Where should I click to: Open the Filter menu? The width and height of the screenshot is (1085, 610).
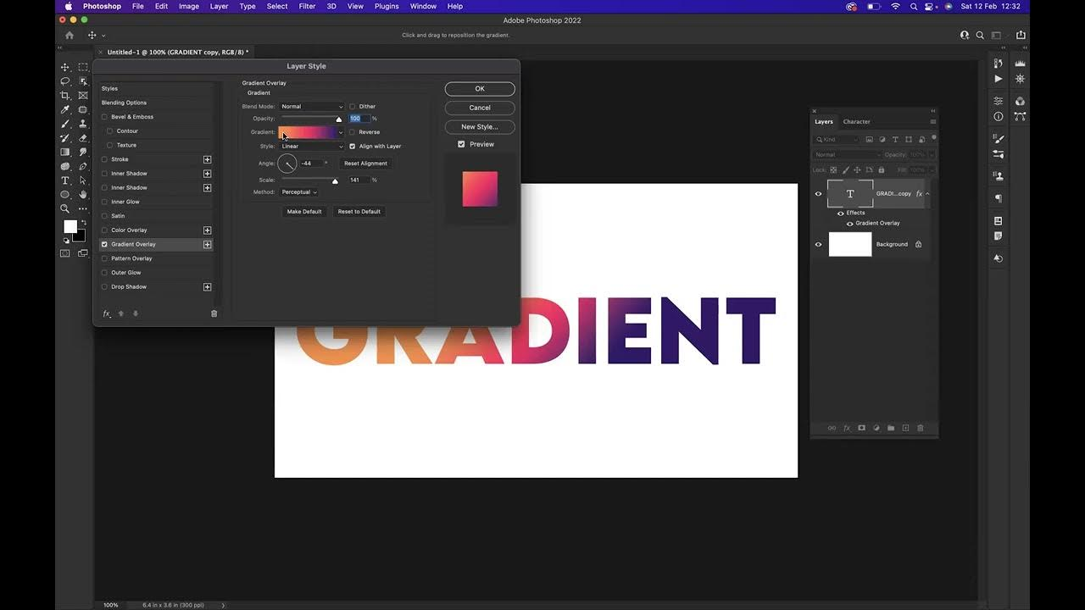(306, 6)
